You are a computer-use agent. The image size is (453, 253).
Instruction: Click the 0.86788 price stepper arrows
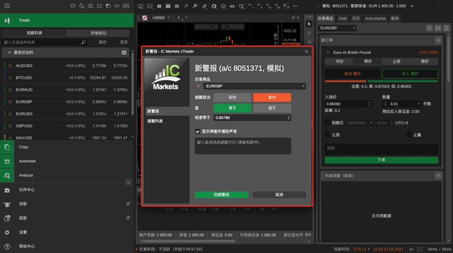(x=288, y=118)
